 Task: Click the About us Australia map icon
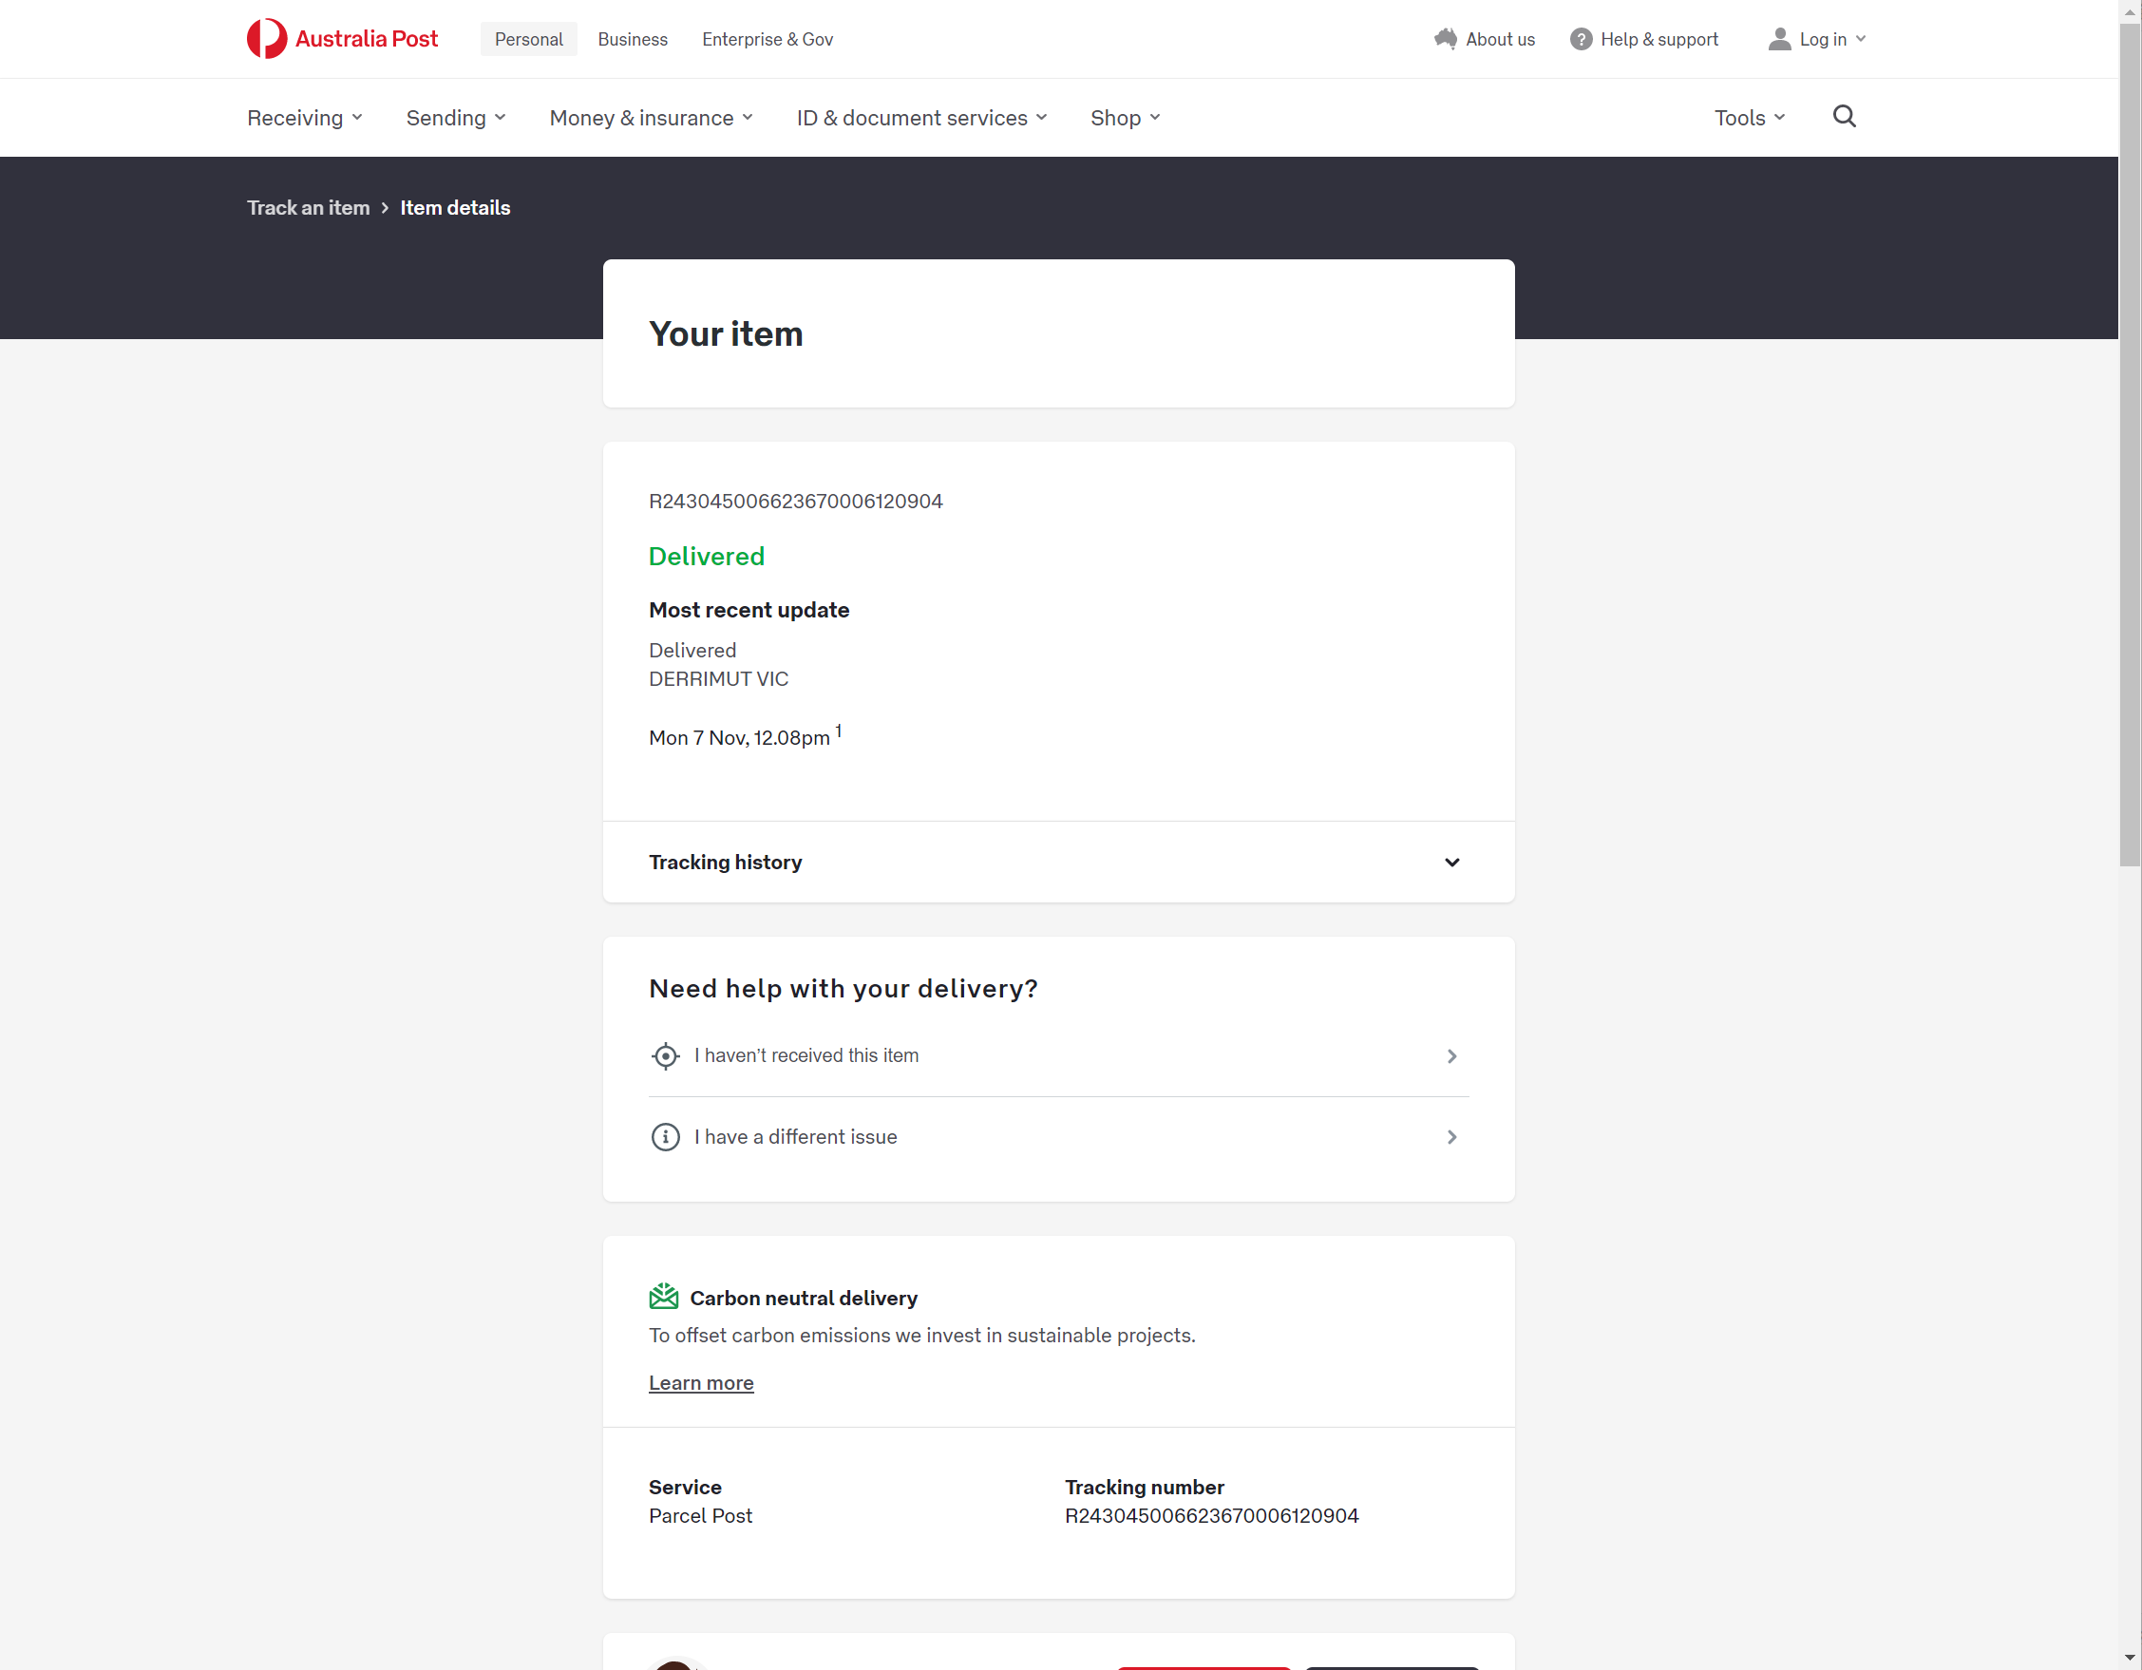click(x=1445, y=39)
